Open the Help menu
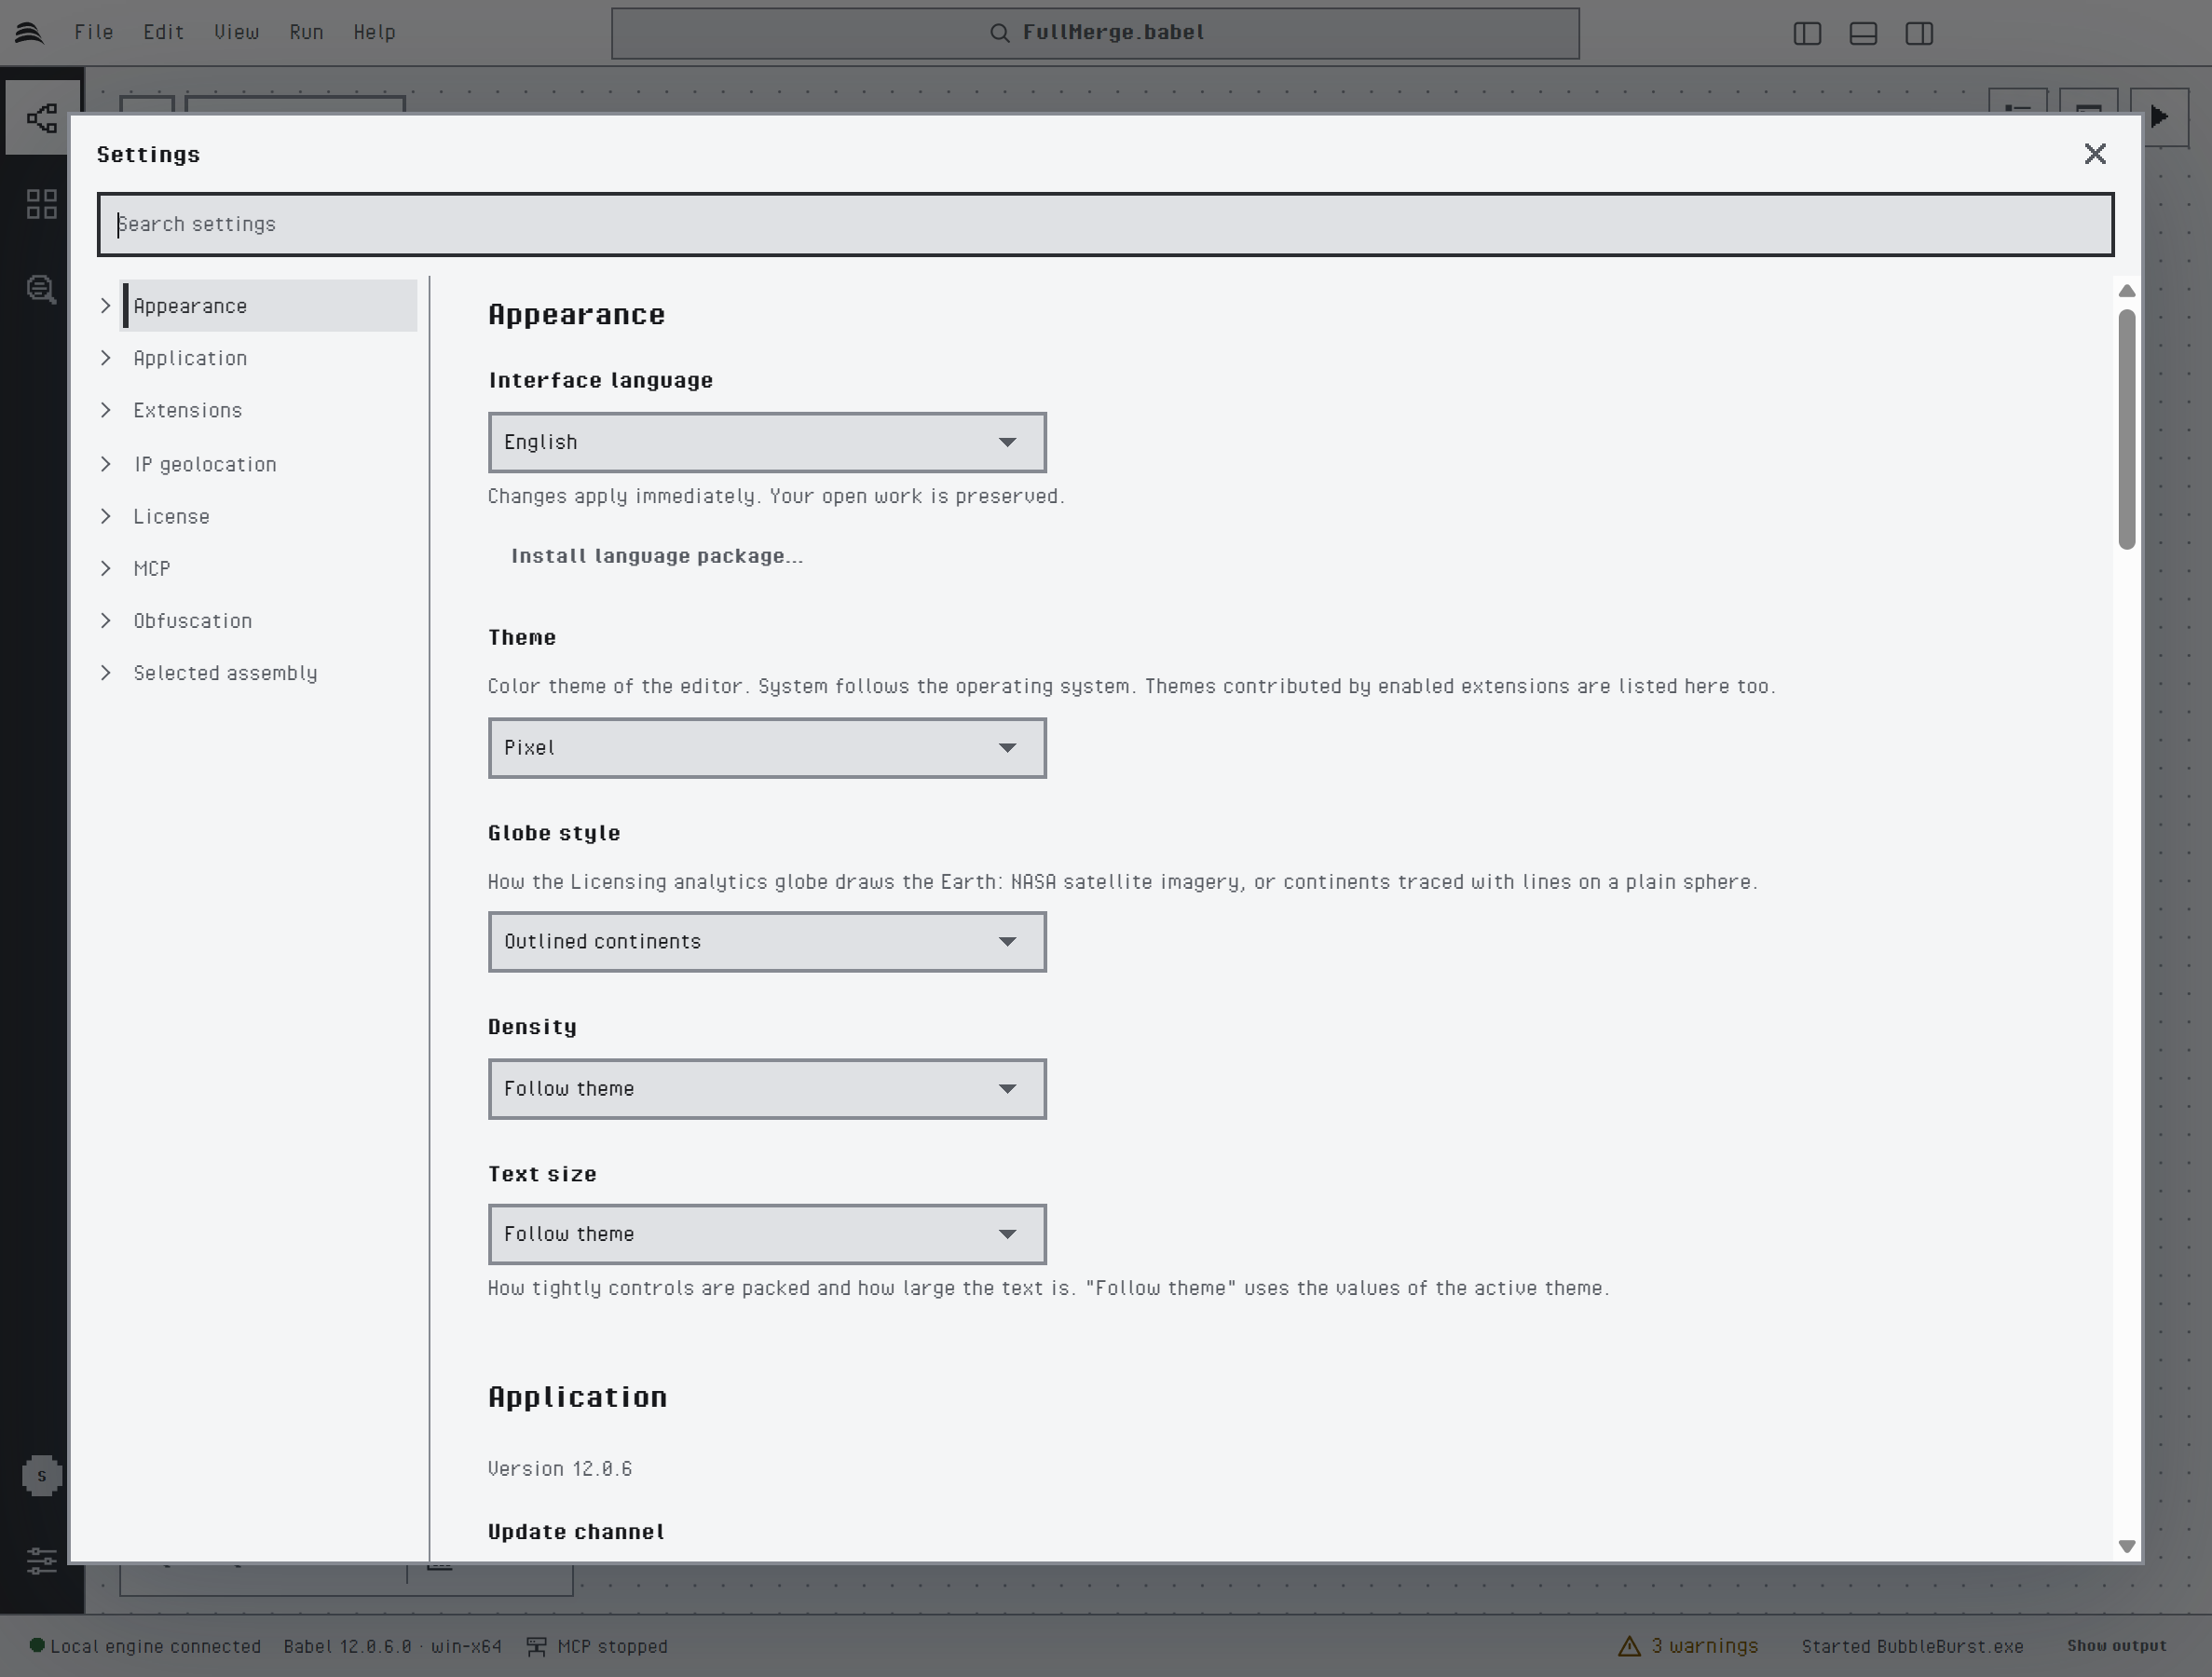Image resolution: width=2212 pixels, height=1677 pixels. [375, 32]
